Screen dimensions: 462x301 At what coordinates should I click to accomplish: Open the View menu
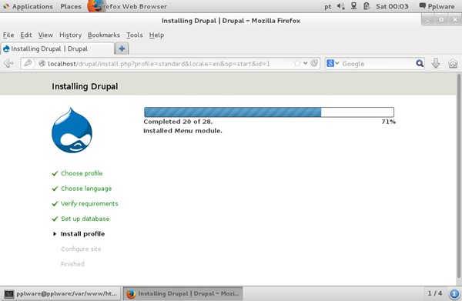(x=45, y=35)
